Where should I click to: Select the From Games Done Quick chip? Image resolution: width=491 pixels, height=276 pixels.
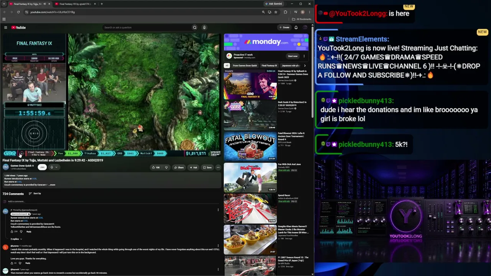coord(245,66)
